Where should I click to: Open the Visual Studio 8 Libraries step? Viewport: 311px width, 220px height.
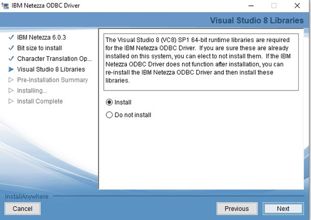click(x=51, y=69)
